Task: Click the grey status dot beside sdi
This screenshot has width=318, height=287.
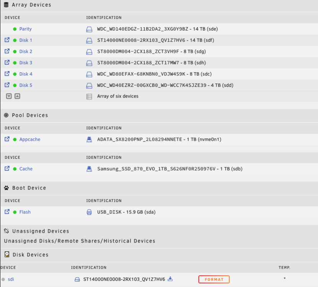Action: [x=3, y=279]
